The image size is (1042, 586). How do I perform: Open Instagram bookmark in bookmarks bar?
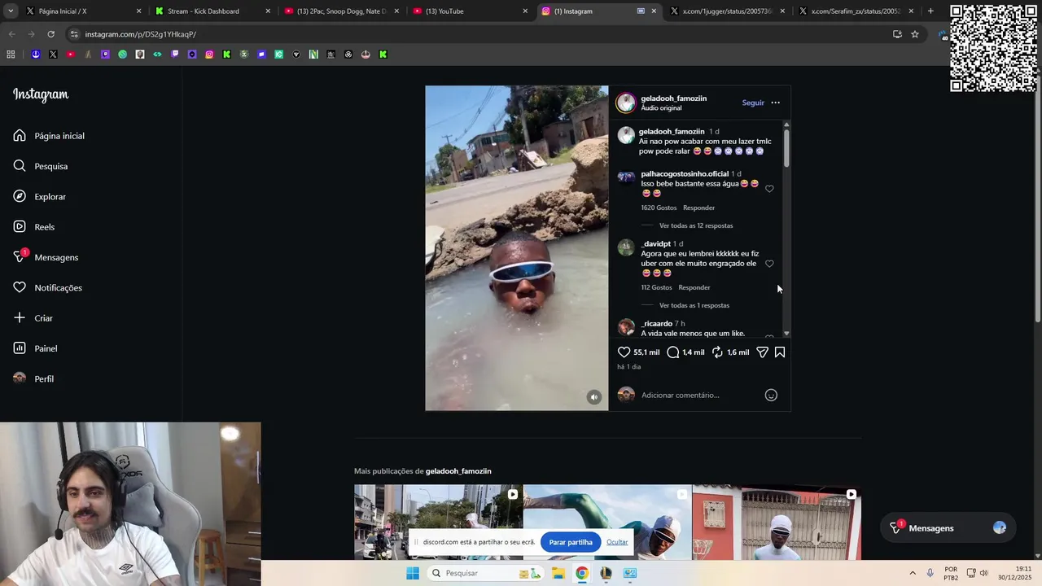tap(209, 55)
